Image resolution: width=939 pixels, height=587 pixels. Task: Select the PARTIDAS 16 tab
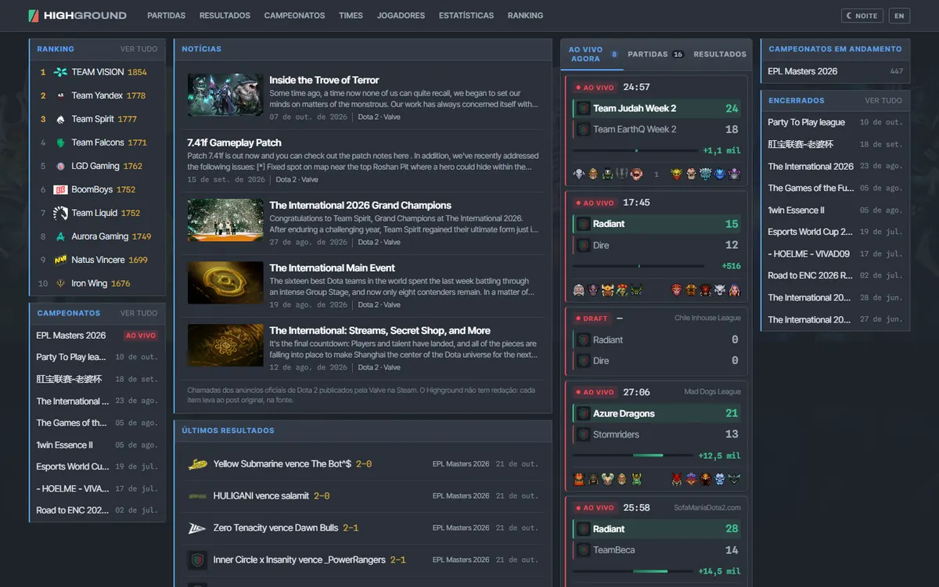tap(656, 54)
